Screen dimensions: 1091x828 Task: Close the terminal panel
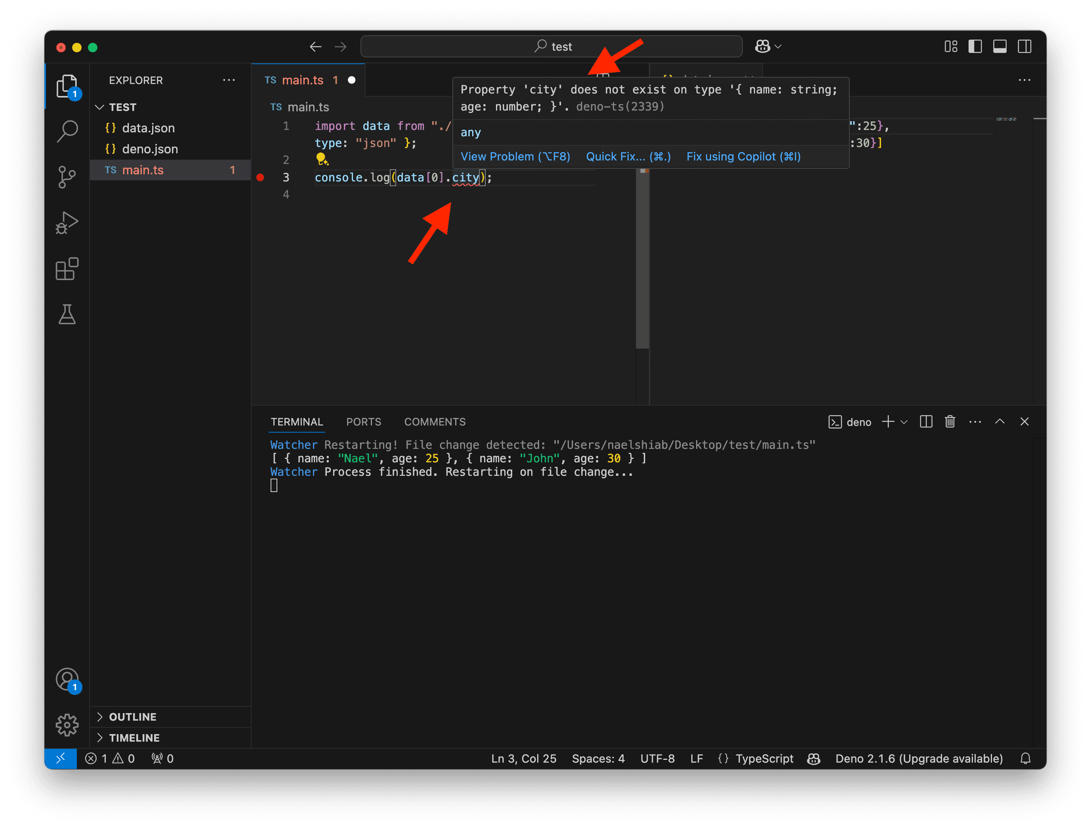(1024, 422)
